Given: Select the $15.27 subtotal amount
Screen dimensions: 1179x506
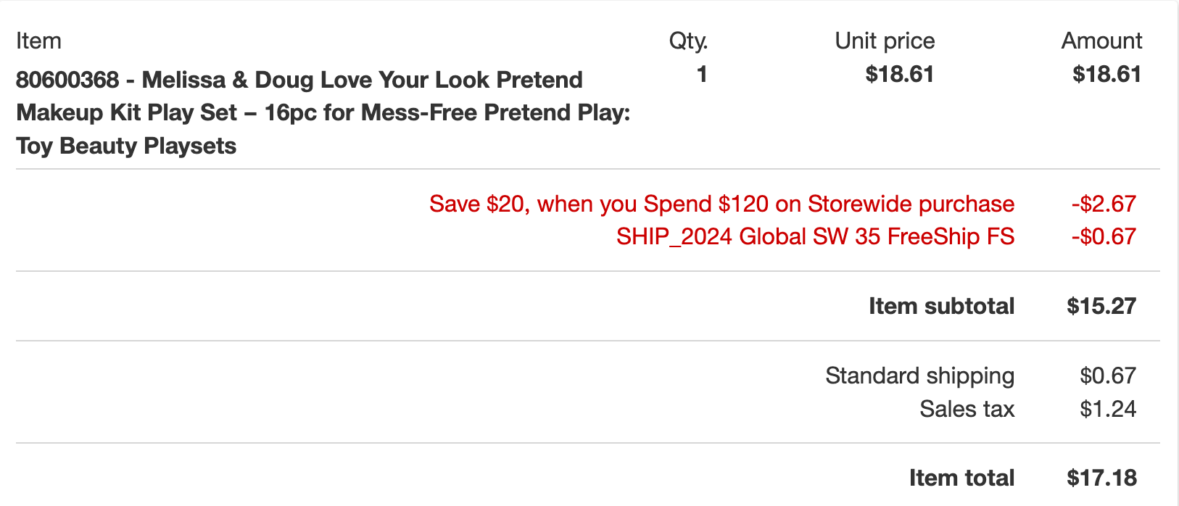Looking at the screenshot, I should (1101, 306).
